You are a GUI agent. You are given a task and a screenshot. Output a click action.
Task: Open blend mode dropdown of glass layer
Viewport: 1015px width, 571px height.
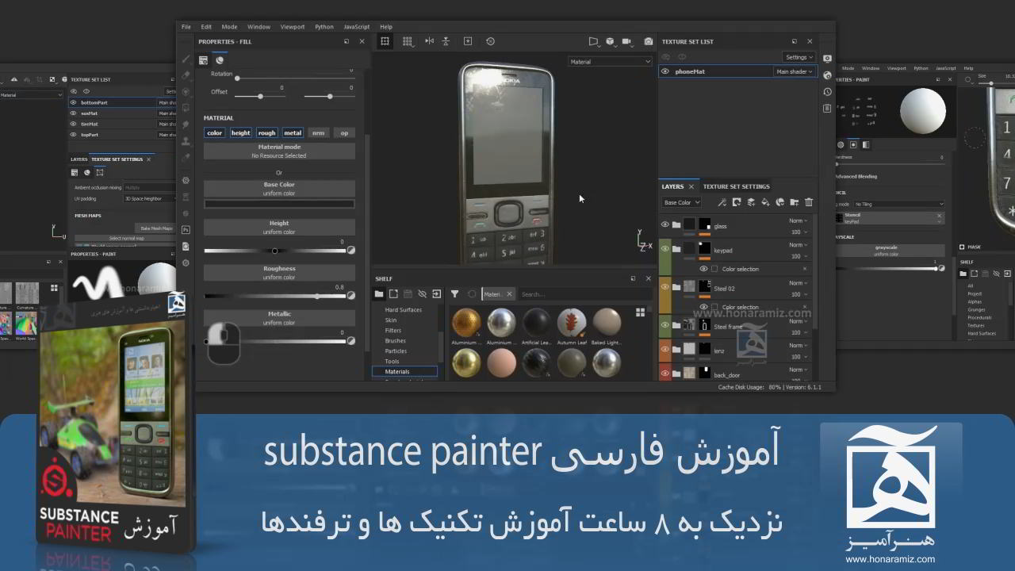tap(798, 221)
